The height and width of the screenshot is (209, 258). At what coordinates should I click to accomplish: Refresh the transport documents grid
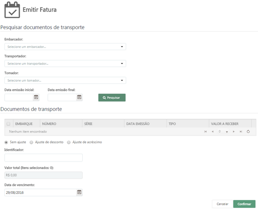click(x=248, y=132)
